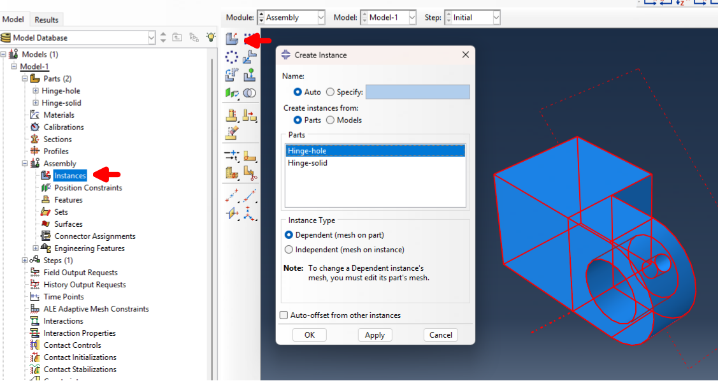Click the Calibrations icon in the tree
This screenshot has height=381, width=718.
pyautogui.click(x=35, y=127)
